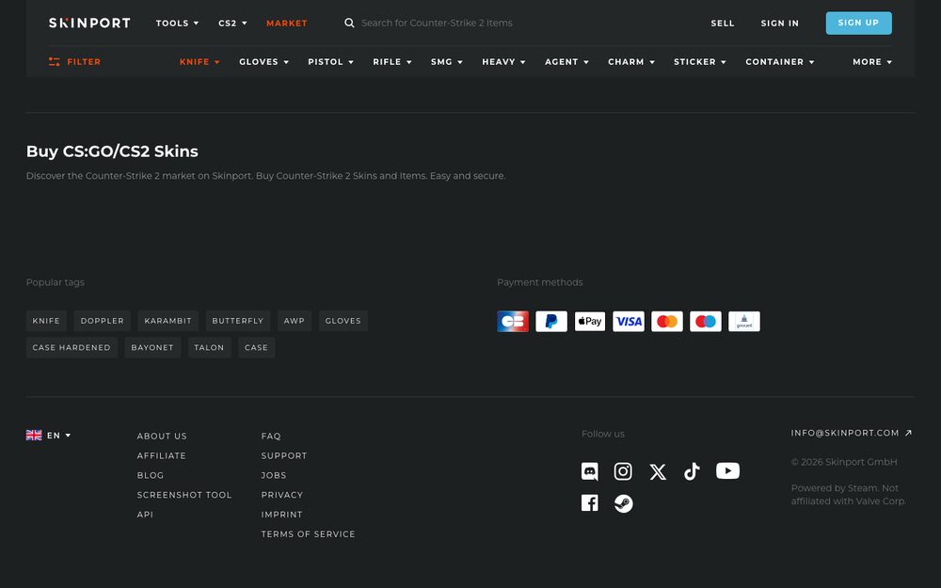Open the Screenshot Tool link
941x588 pixels.
click(x=184, y=495)
